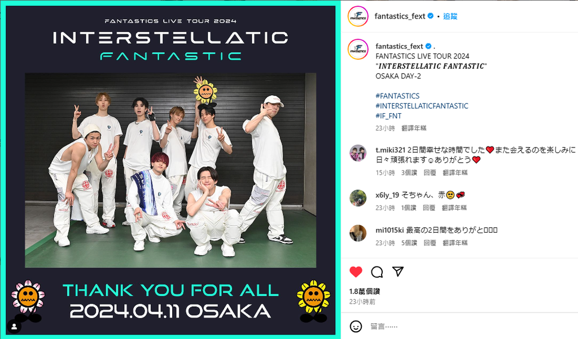Open x6ly_19 commenter avatar
The image size is (578, 339).
(x=358, y=198)
